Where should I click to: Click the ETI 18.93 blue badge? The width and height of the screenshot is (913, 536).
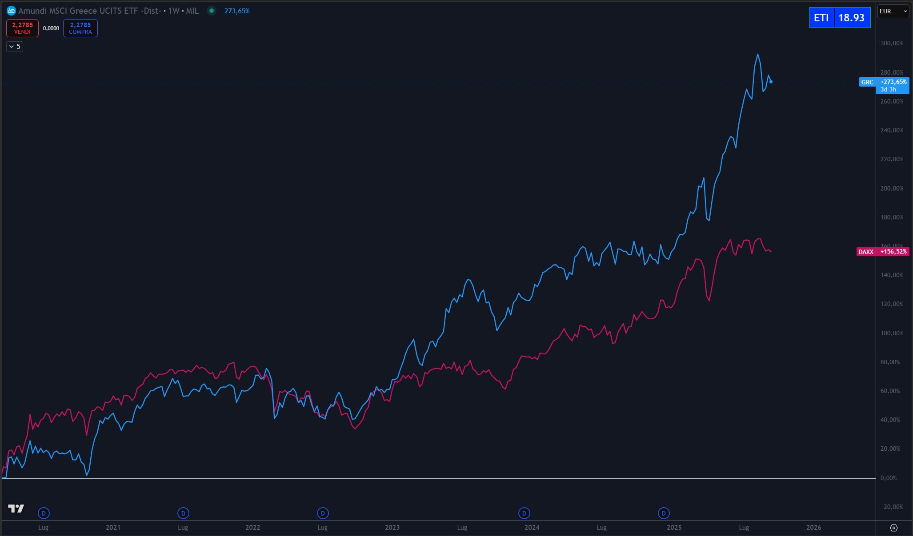click(839, 18)
